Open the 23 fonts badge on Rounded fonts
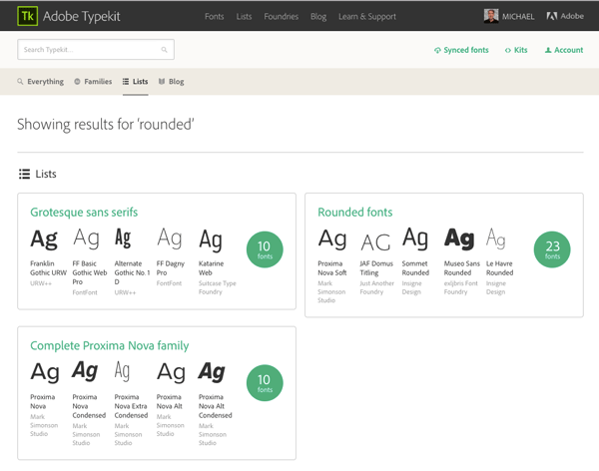The image size is (599, 471). [552, 249]
